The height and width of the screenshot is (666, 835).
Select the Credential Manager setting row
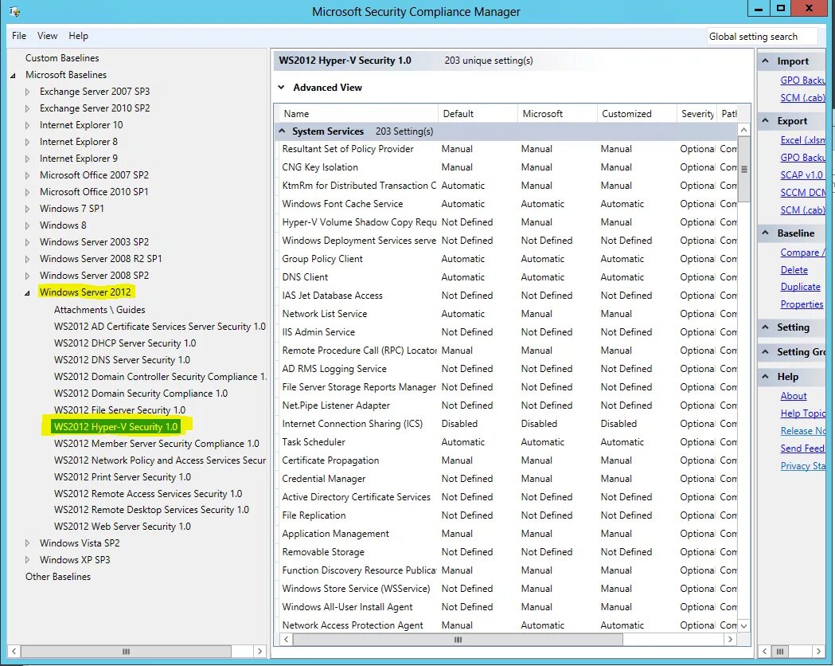(x=506, y=479)
